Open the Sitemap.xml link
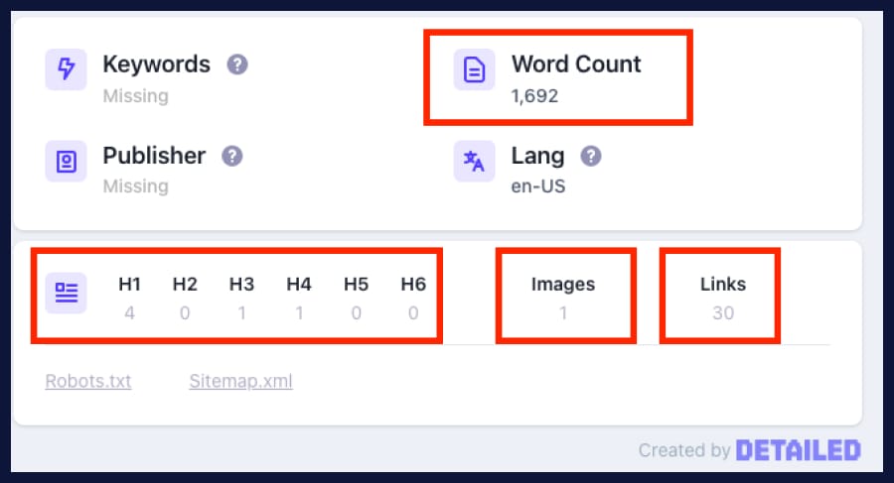Viewport: 894px width, 483px height. (x=240, y=382)
